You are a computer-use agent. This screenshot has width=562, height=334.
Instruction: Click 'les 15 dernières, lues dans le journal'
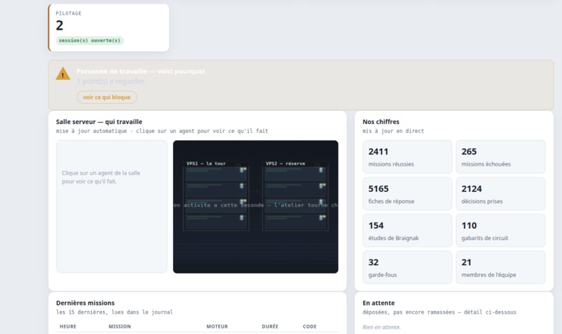tap(114, 312)
